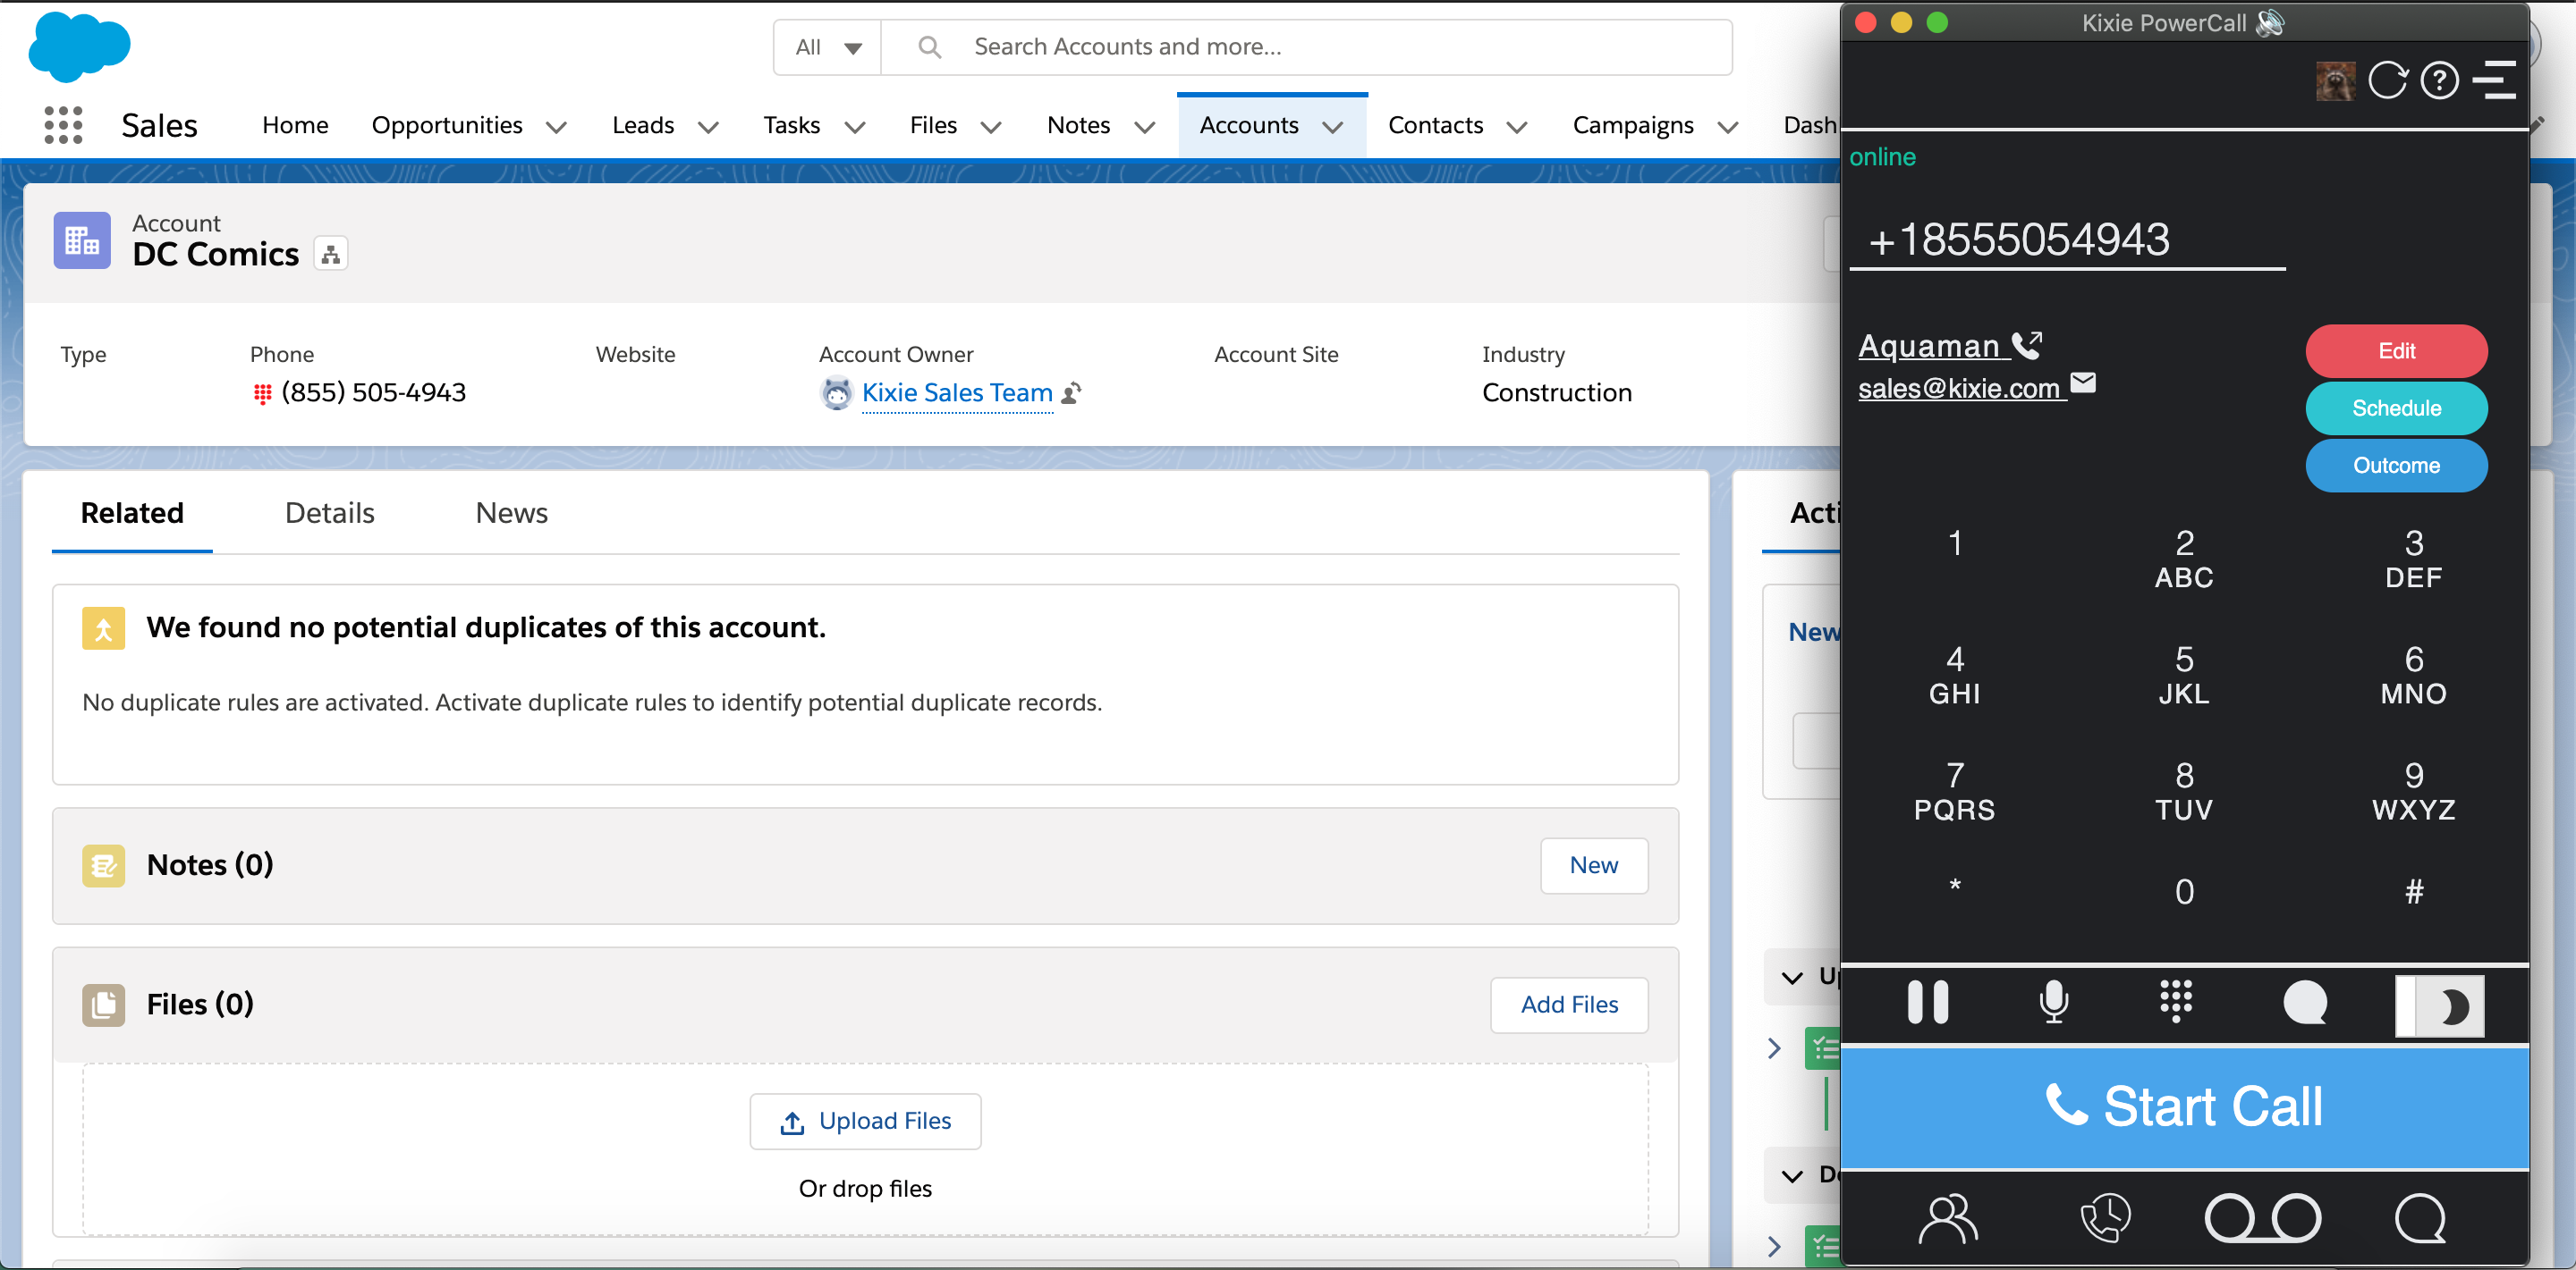This screenshot has height=1270, width=2576.
Task: Open the SMS chat bubble in Kixie
Action: [x=2305, y=1003]
